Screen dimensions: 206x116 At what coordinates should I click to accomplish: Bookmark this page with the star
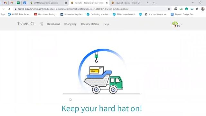[169, 9]
